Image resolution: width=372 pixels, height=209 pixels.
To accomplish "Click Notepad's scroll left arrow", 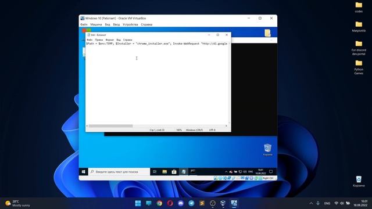I will coord(87,126).
